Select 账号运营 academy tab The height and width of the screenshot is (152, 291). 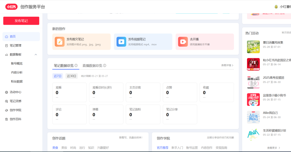(192, 148)
